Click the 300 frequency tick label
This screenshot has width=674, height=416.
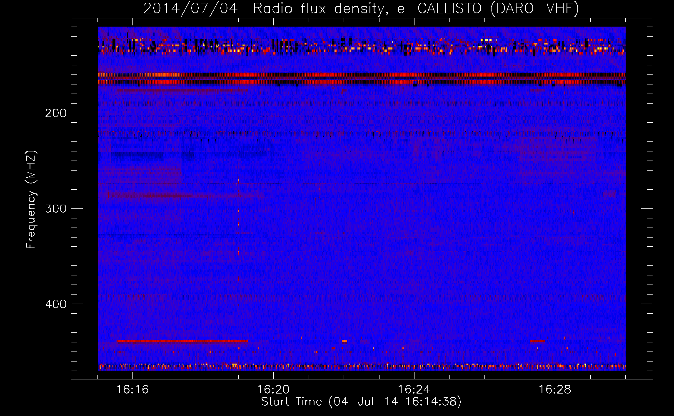tap(56, 208)
